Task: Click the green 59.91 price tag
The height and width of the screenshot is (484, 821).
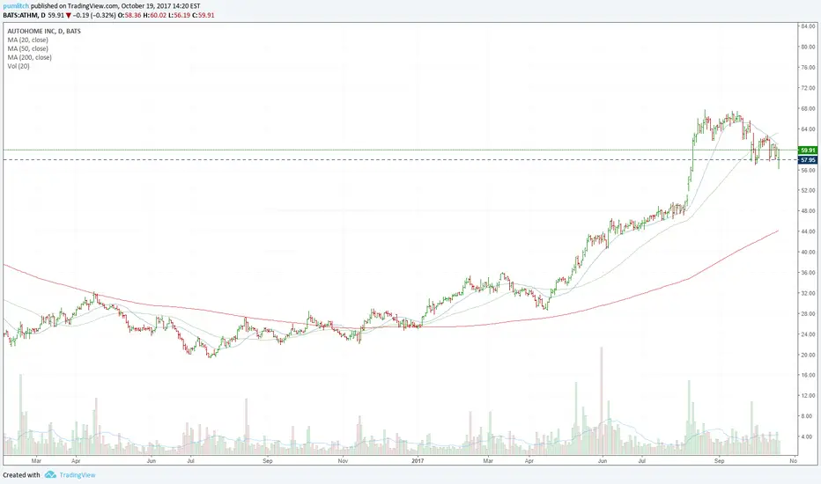Action: click(808, 150)
